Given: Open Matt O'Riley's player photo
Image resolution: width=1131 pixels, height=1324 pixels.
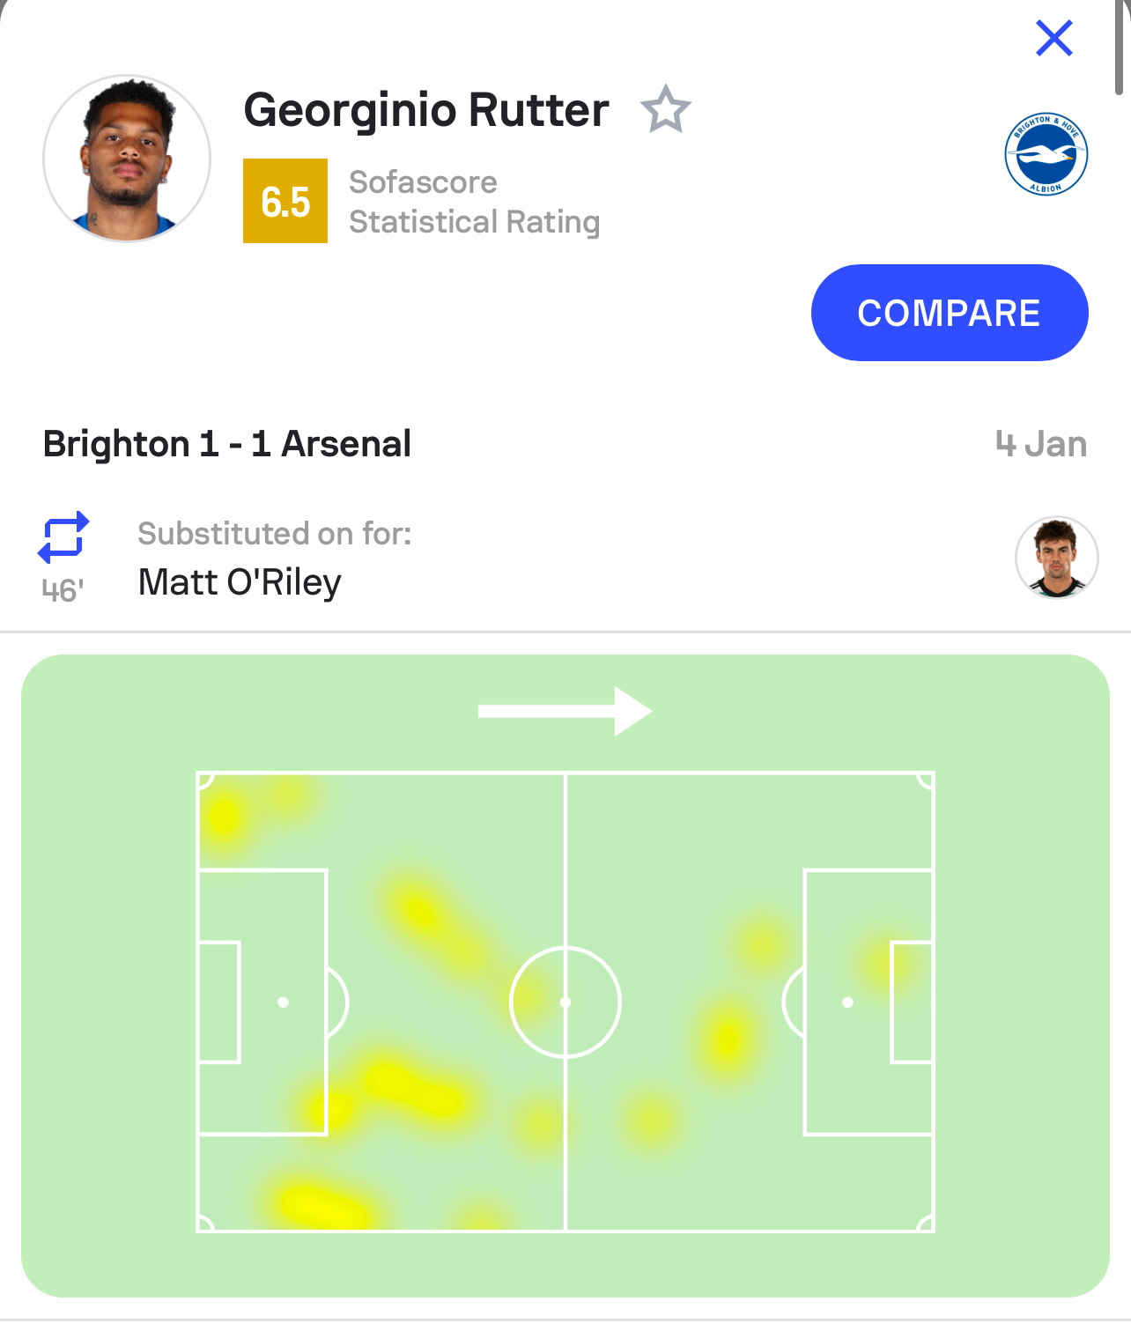Looking at the screenshot, I should [1057, 558].
